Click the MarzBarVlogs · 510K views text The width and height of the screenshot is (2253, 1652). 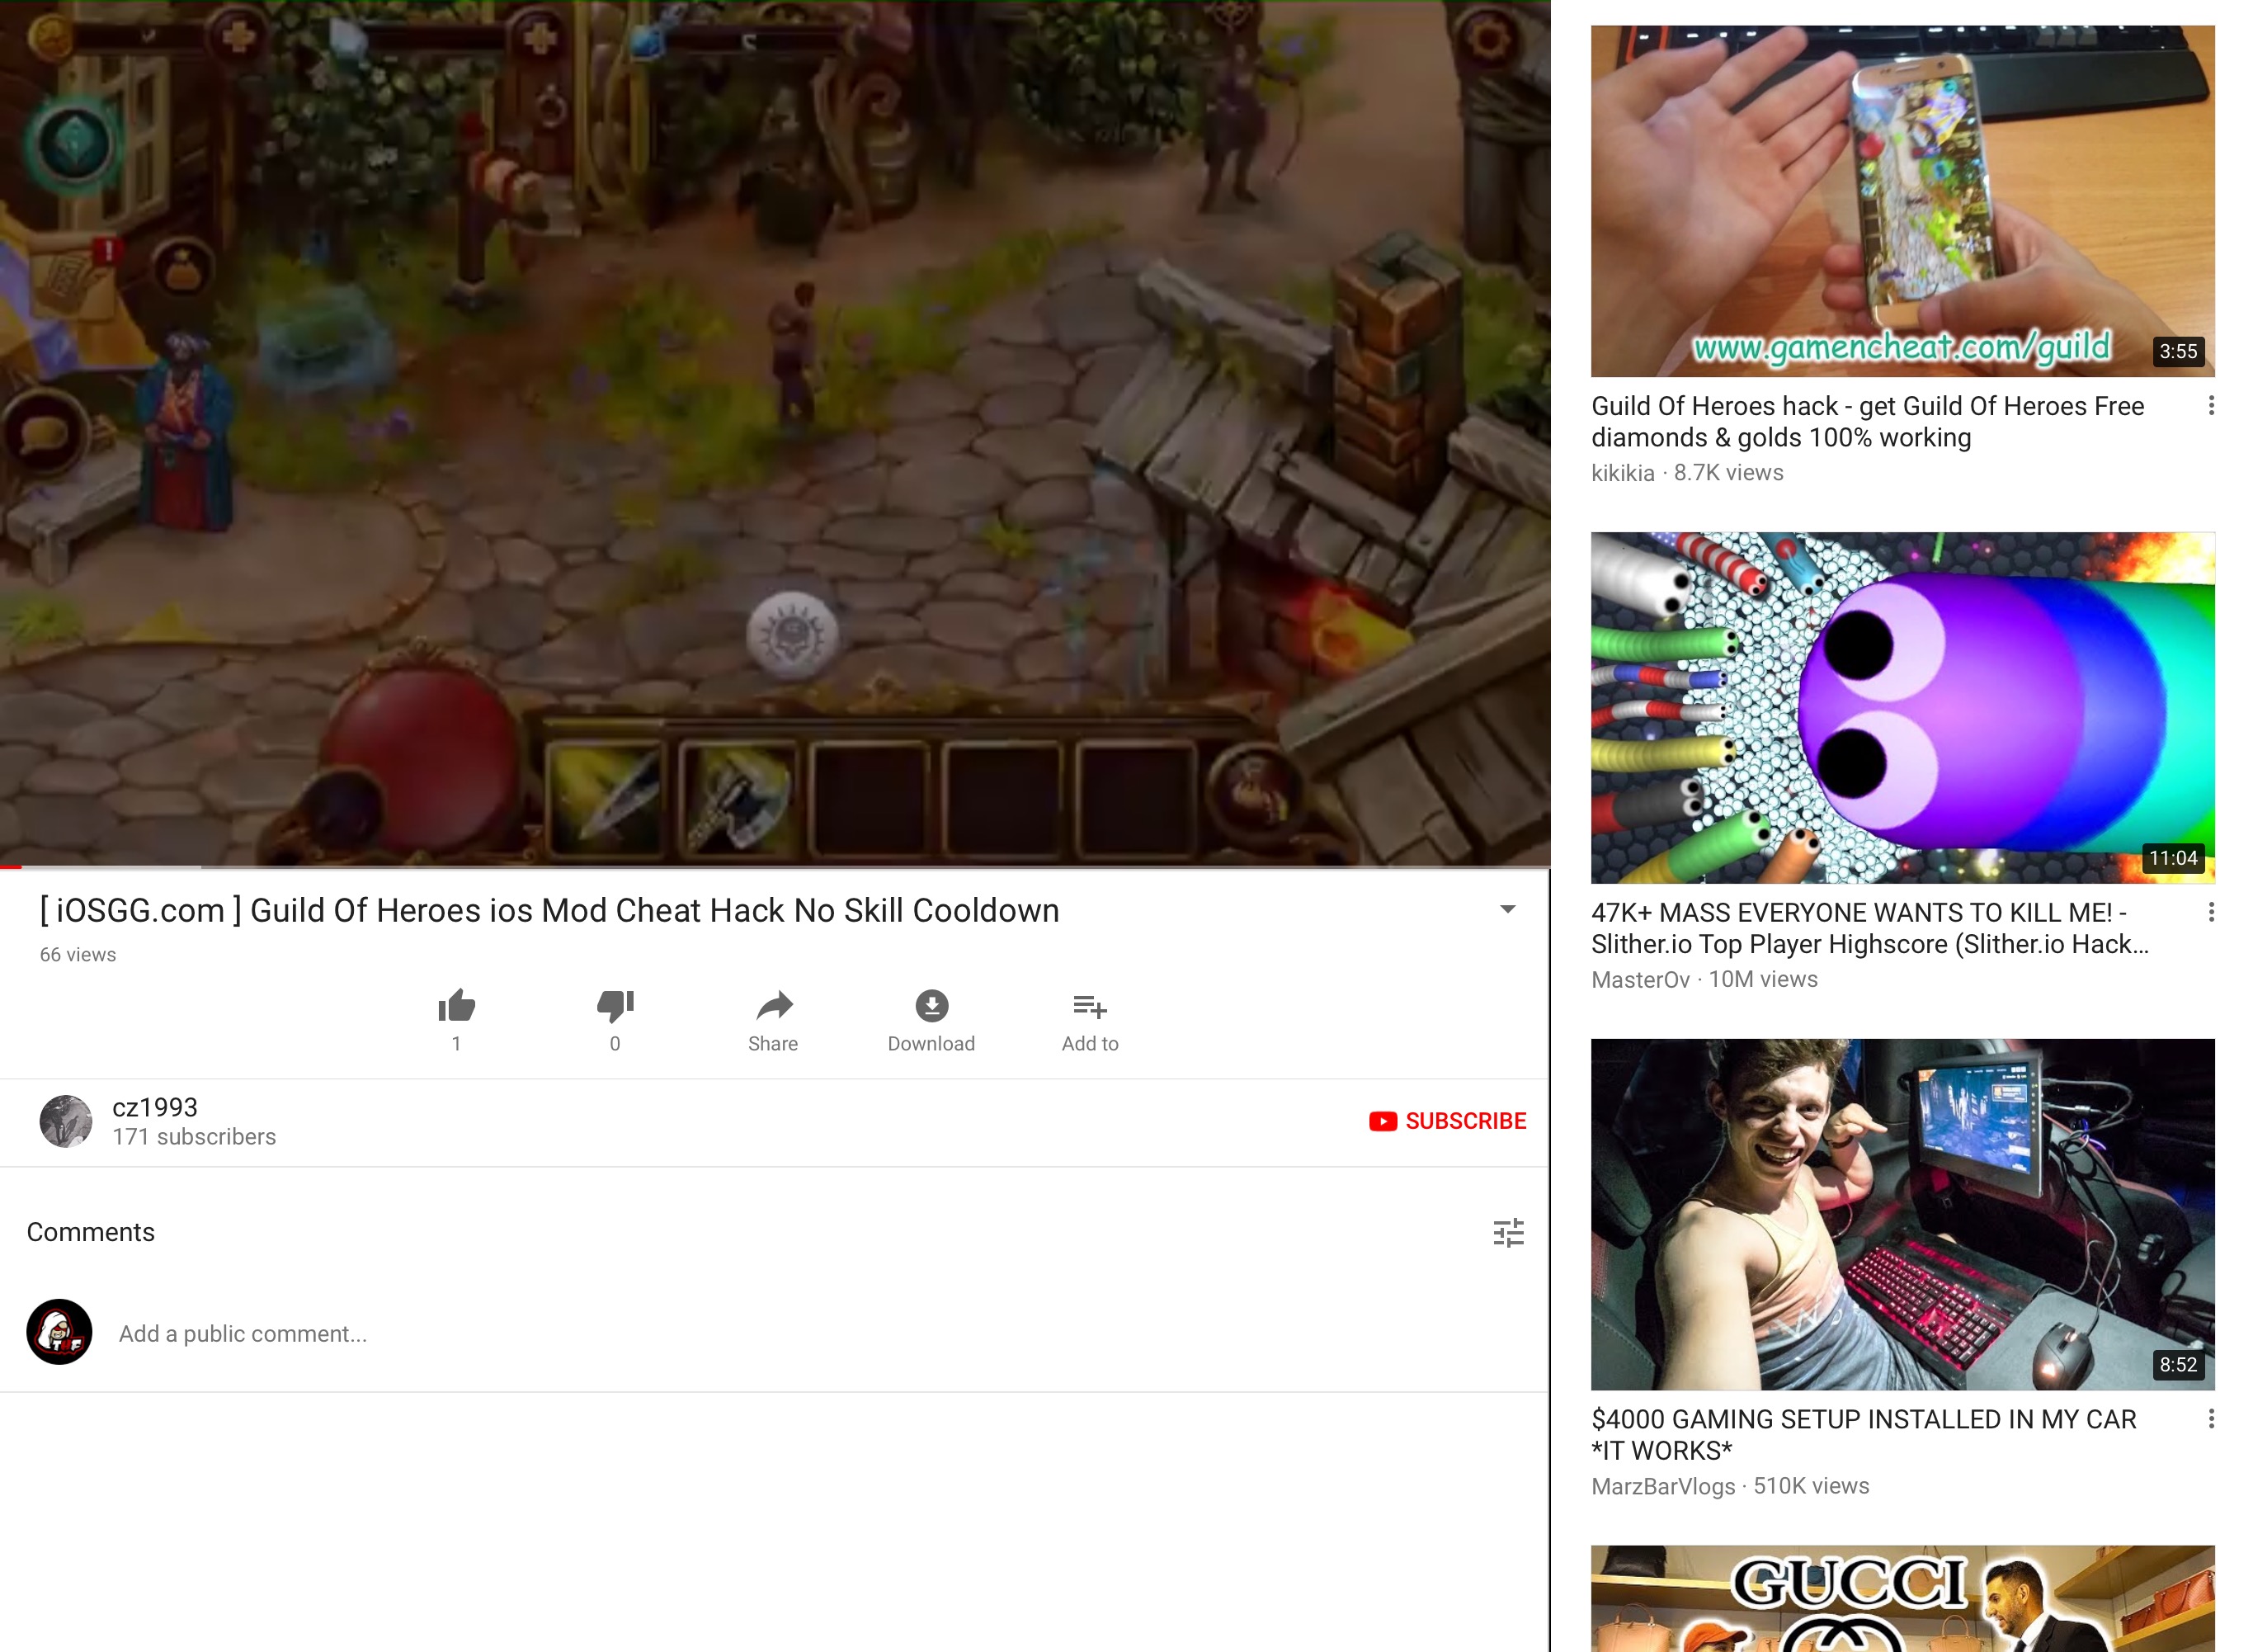[1730, 1486]
